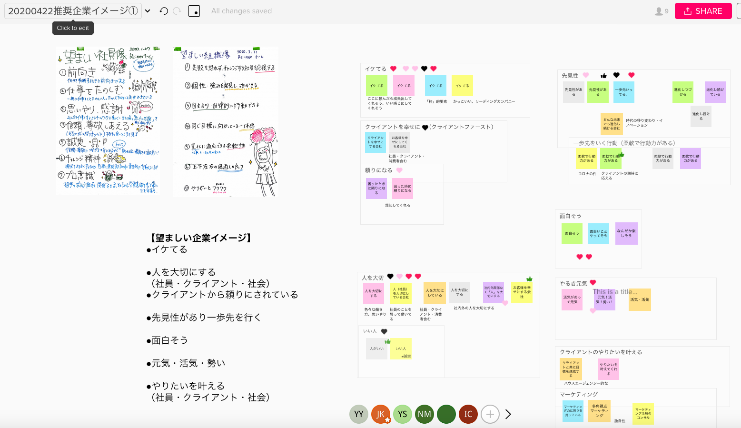This screenshot has height=428, width=741.
Task: Select the YS collaborator avatar
Action: tap(403, 414)
